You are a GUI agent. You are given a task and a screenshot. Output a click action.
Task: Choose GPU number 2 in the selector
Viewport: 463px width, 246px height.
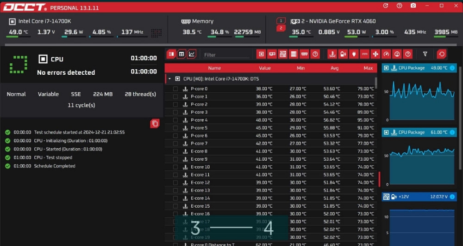tap(281, 28)
